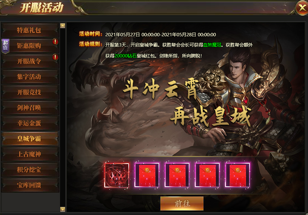Image resolution: width=308 pixels, height=215 pixels.
Task: Click the crown reward icon 血煞魔冠
Action: pos(117,175)
